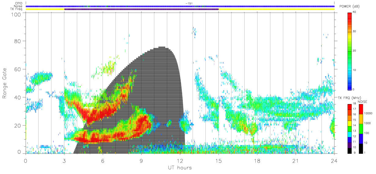Click the CPID label at top left

click(18, 3)
